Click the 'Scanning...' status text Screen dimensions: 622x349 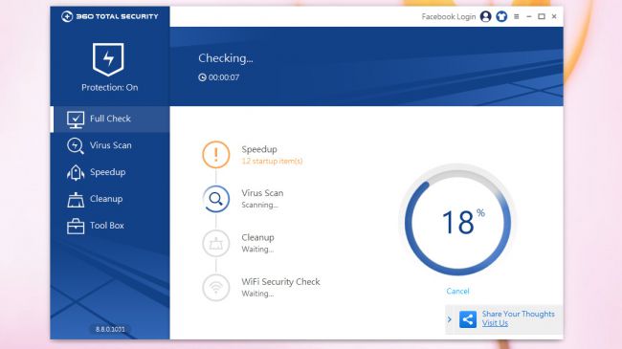click(x=260, y=205)
